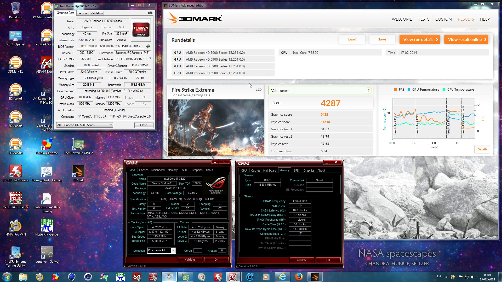Image resolution: width=502 pixels, height=282 pixels.
Task: Click the DA language indicator in tray
Action: point(439,276)
